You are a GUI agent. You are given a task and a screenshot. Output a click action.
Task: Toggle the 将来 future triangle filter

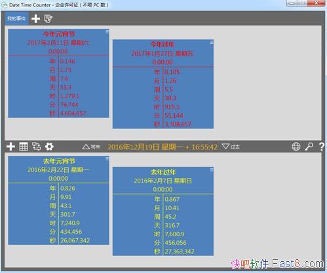pos(91,147)
